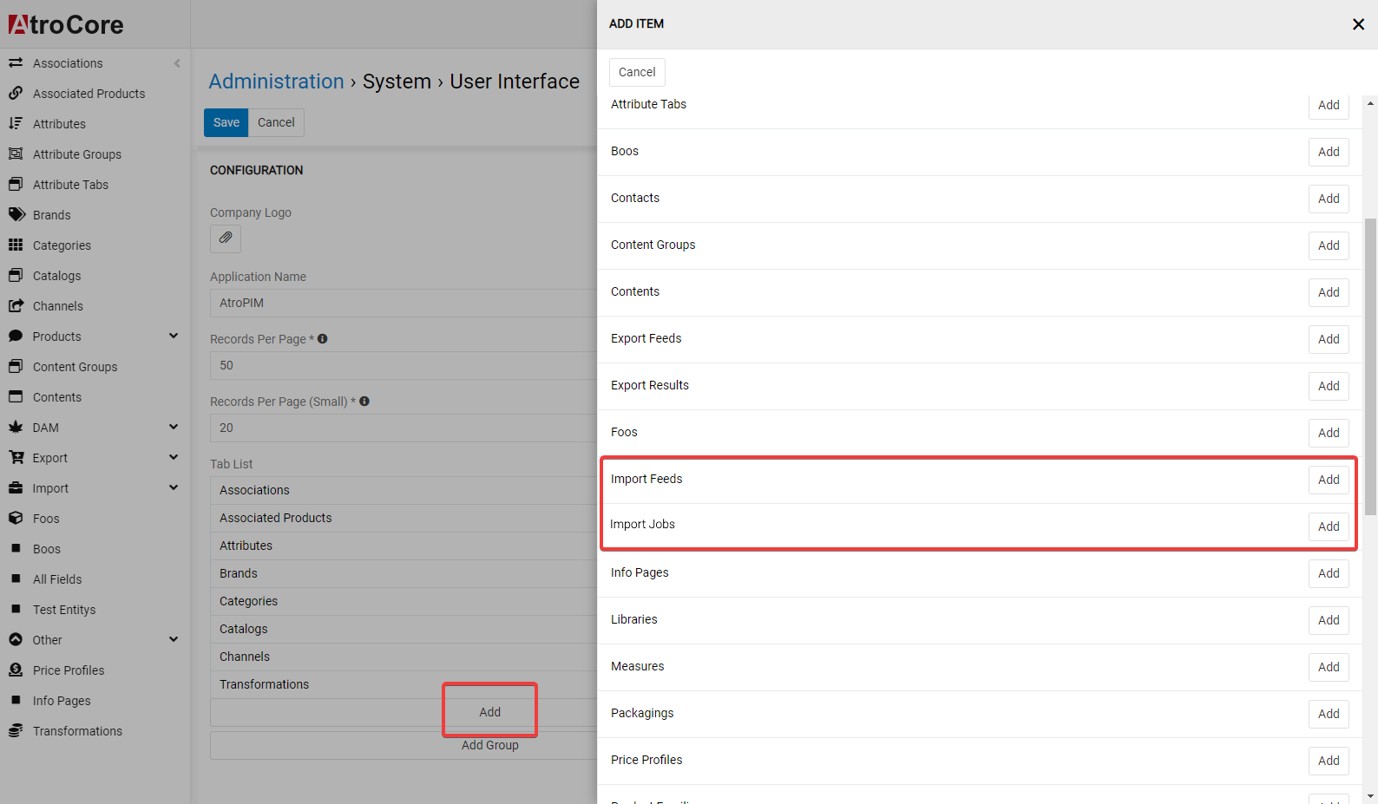Close the Add Item panel with X
Image resolution: width=1378 pixels, height=804 pixels.
pyautogui.click(x=1358, y=24)
